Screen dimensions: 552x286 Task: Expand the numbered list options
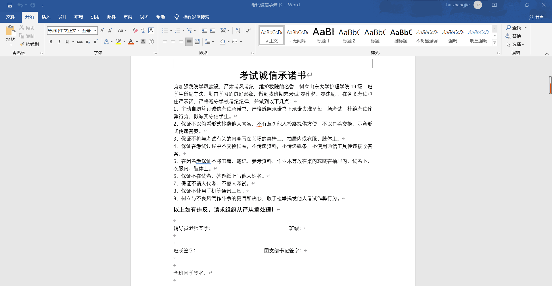pyautogui.click(x=183, y=30)
